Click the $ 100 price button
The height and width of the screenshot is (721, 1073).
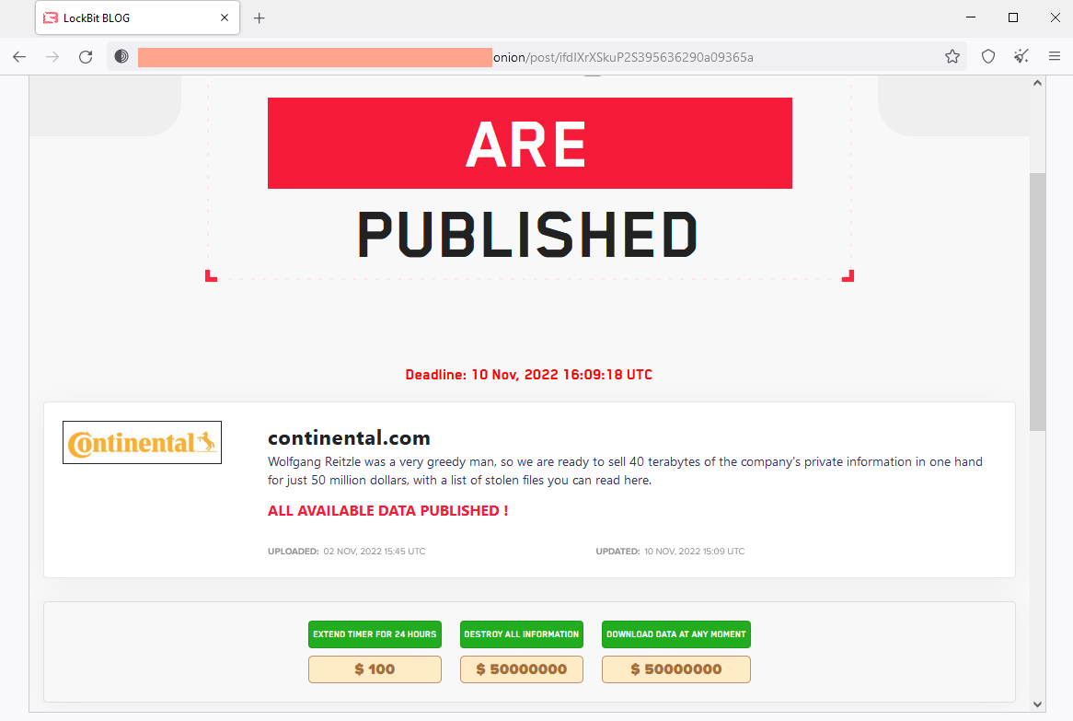point(375,669)
